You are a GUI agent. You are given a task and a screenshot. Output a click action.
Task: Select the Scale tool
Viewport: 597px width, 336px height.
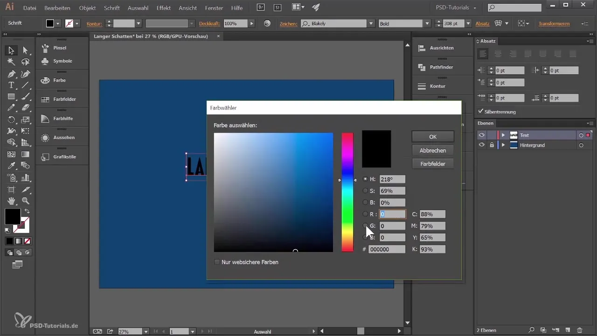point(26,119)
